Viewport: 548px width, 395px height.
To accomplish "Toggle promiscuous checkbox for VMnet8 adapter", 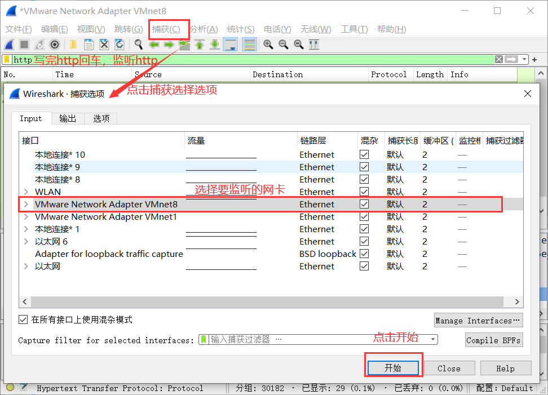I will [364, 204].
